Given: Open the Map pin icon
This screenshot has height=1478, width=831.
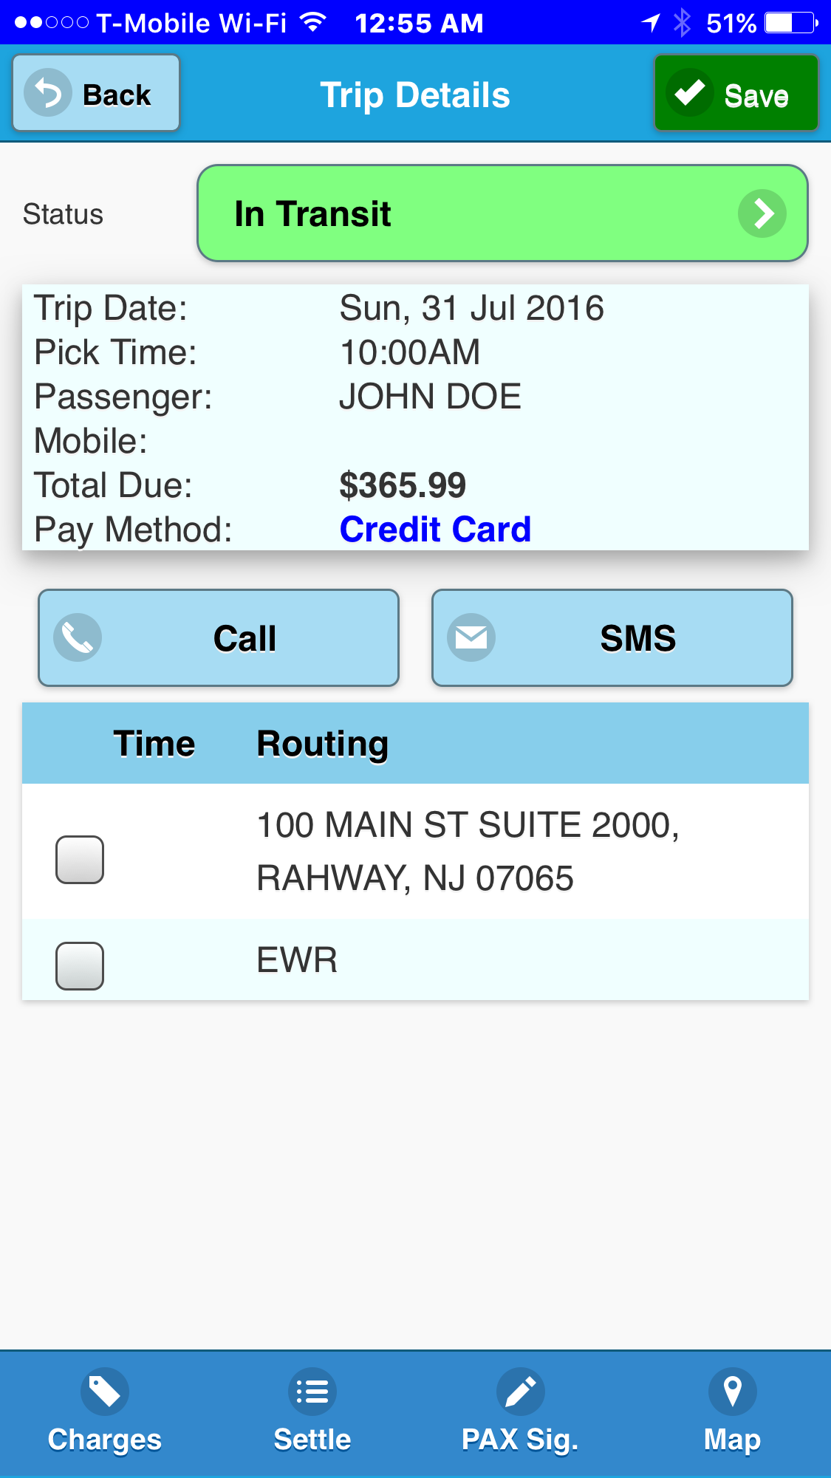Looking at the screenshot, I should pyautogui.click(x=732, y=1392).
